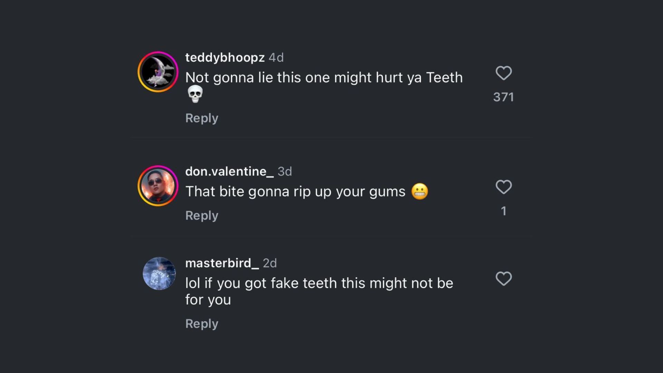Like masterbird_'s comment about fake teeth

tap(503, 279)
